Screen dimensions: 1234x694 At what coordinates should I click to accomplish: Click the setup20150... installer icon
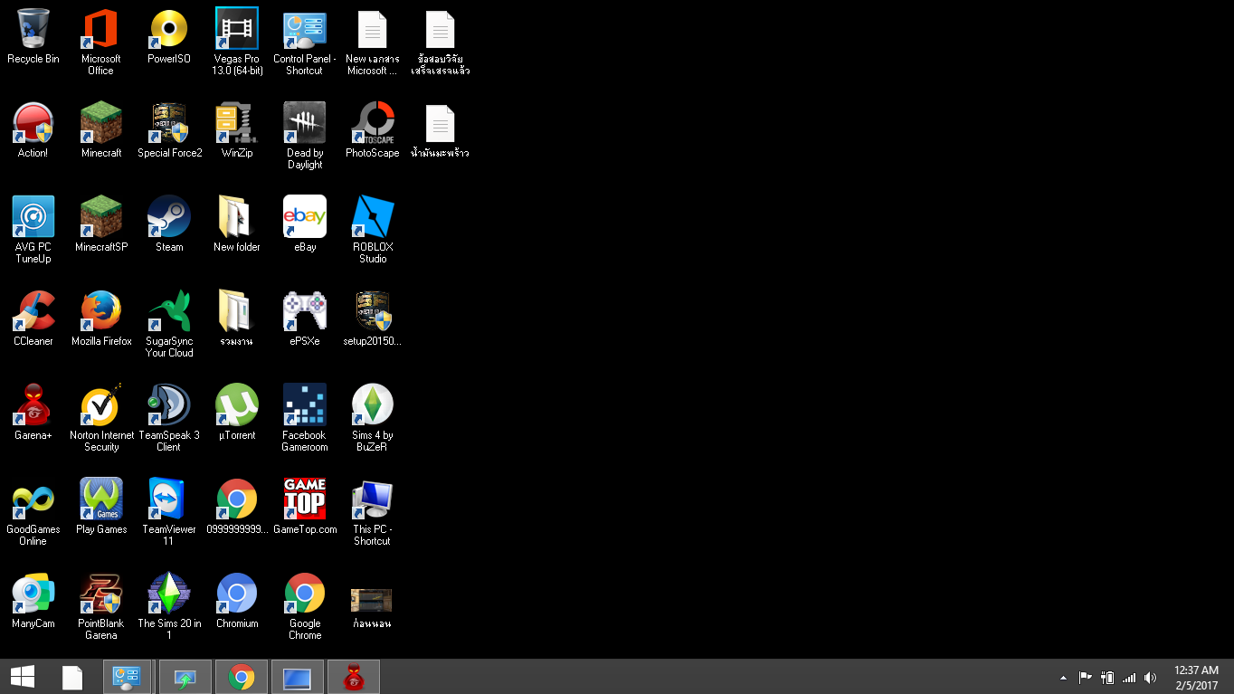pos(373,311)
